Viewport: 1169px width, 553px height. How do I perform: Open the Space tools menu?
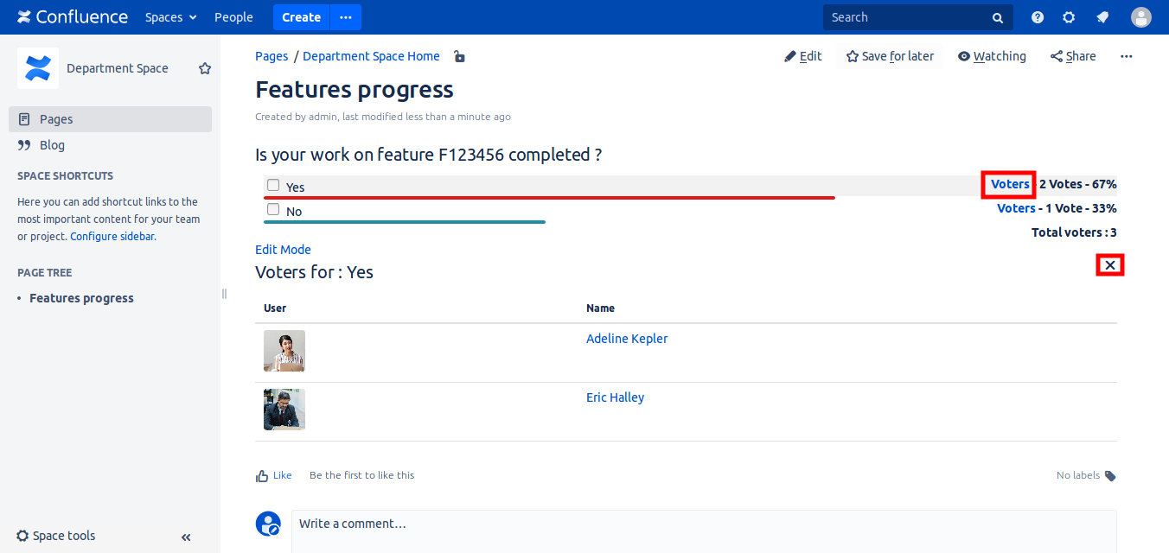click(x=56, y=536)
